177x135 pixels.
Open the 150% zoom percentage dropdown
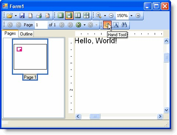point(131,16)
